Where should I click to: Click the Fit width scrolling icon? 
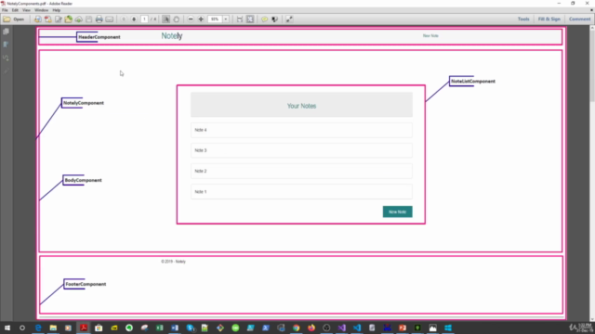(240, 19)
